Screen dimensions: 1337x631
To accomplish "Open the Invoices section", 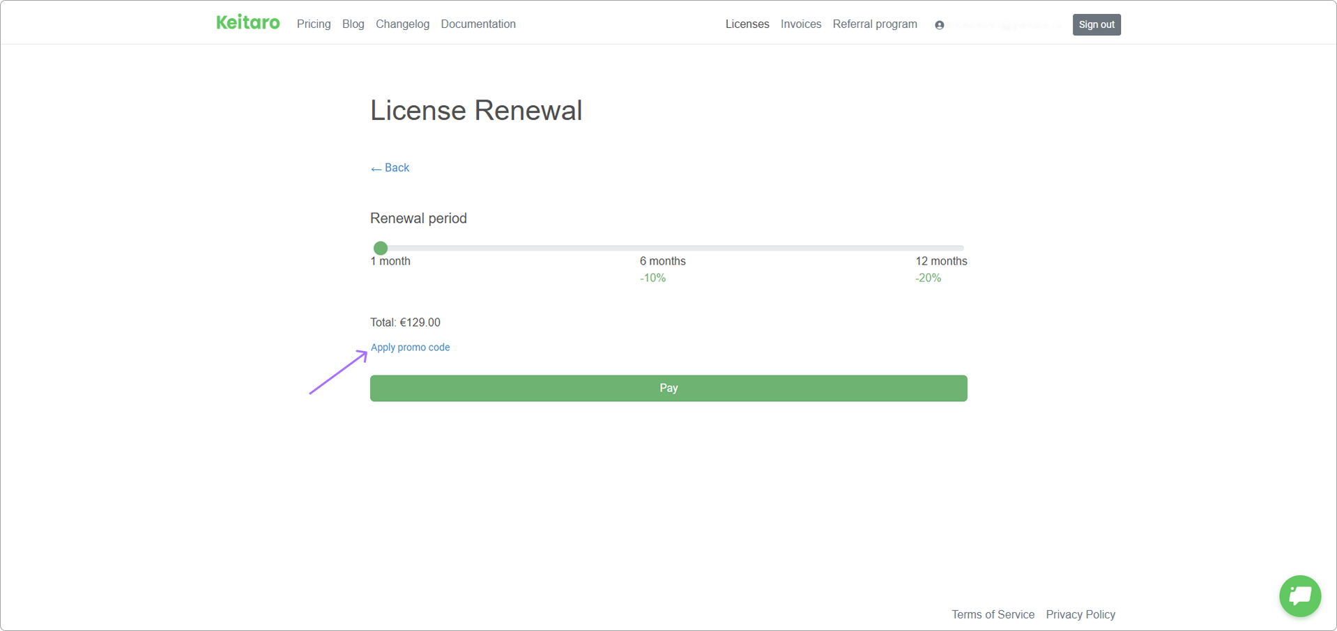I will tap(800, 24).
